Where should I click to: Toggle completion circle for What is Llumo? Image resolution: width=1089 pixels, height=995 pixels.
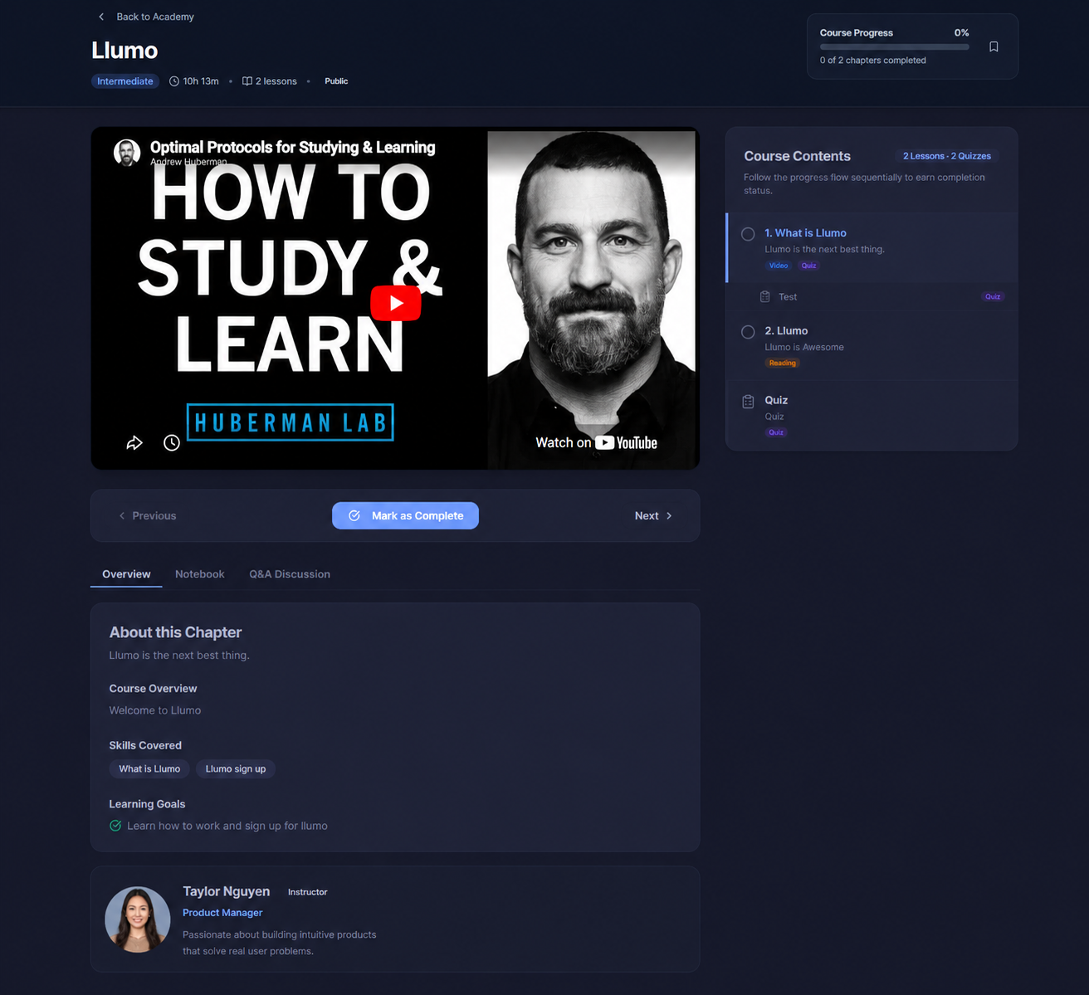tap(748, 234)
